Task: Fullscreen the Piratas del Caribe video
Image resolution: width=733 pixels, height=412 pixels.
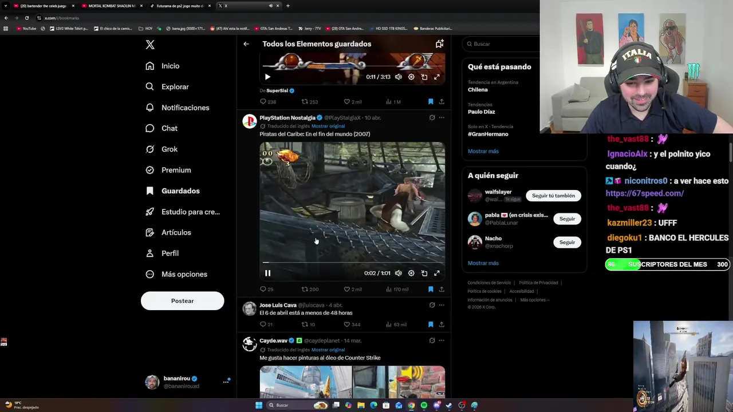Action: point(437,274)
